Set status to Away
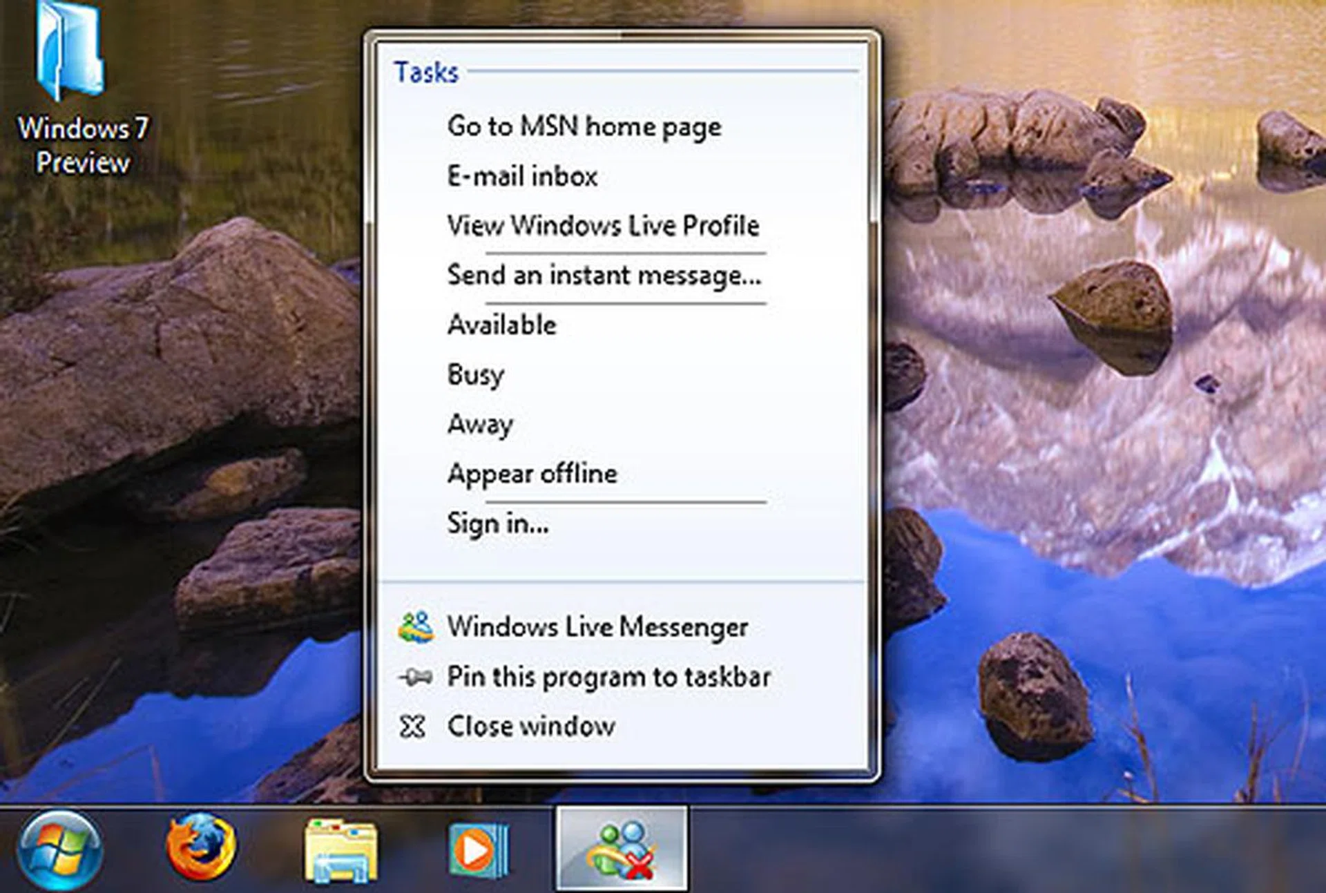This screenshot has width=1326, height=893. tap(480, 424)
